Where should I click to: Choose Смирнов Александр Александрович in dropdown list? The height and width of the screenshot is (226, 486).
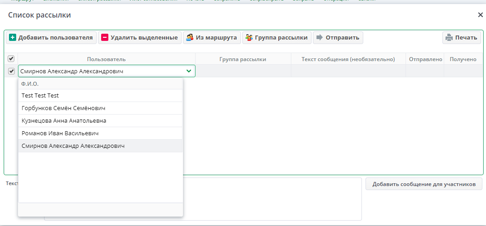point(100,146)
